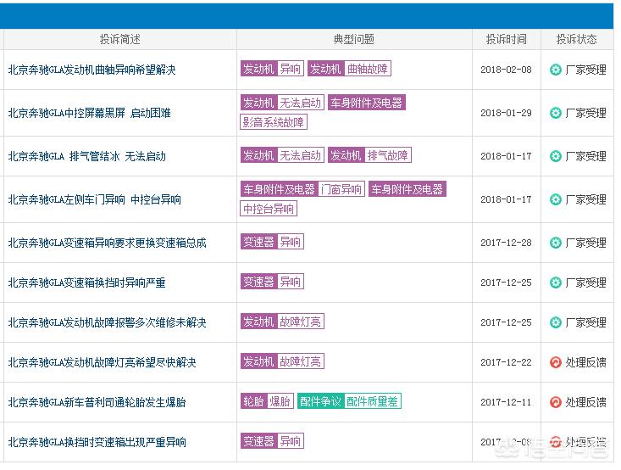Click red 处理反馈 icon for 2017-12-22 row

555,362
